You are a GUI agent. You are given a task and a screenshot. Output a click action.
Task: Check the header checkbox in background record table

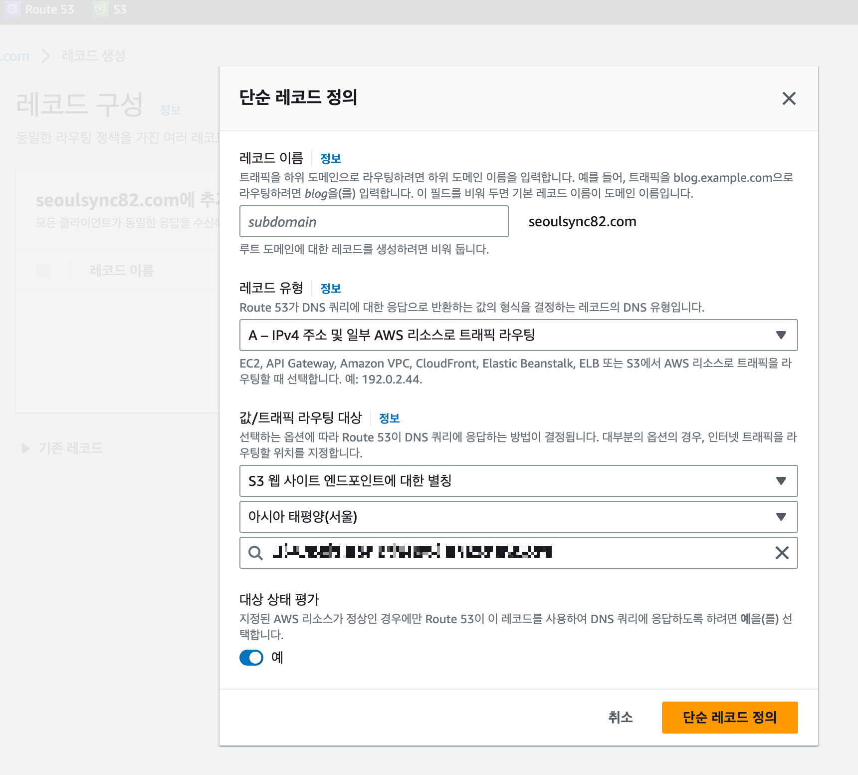pos(43,271)
